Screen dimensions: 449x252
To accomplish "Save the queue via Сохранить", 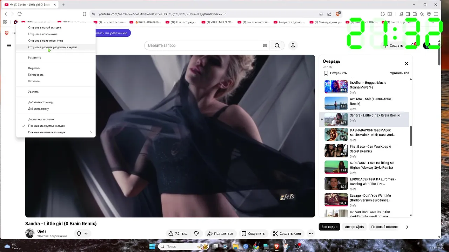I will coord(335,73).
